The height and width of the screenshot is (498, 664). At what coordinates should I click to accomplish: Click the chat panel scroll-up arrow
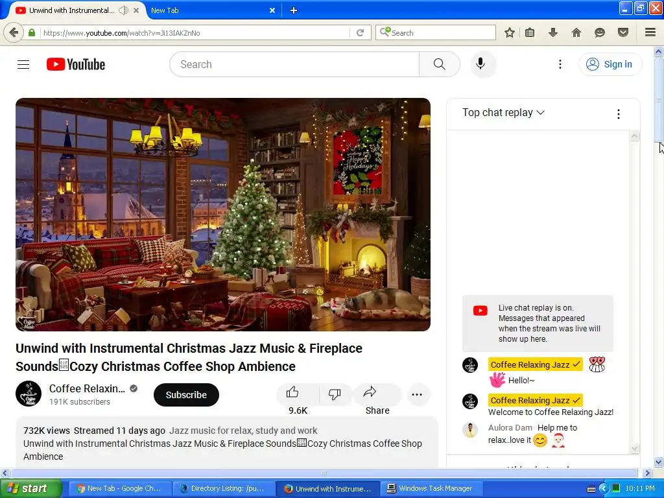click(x=634, y=136)
